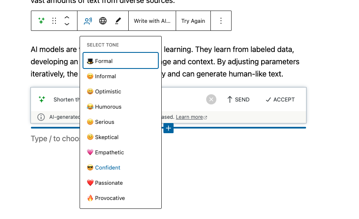Open the pencil improve writing menu
Screen dimensions: 359x219
pyautogui.click(x=118, y=21)
